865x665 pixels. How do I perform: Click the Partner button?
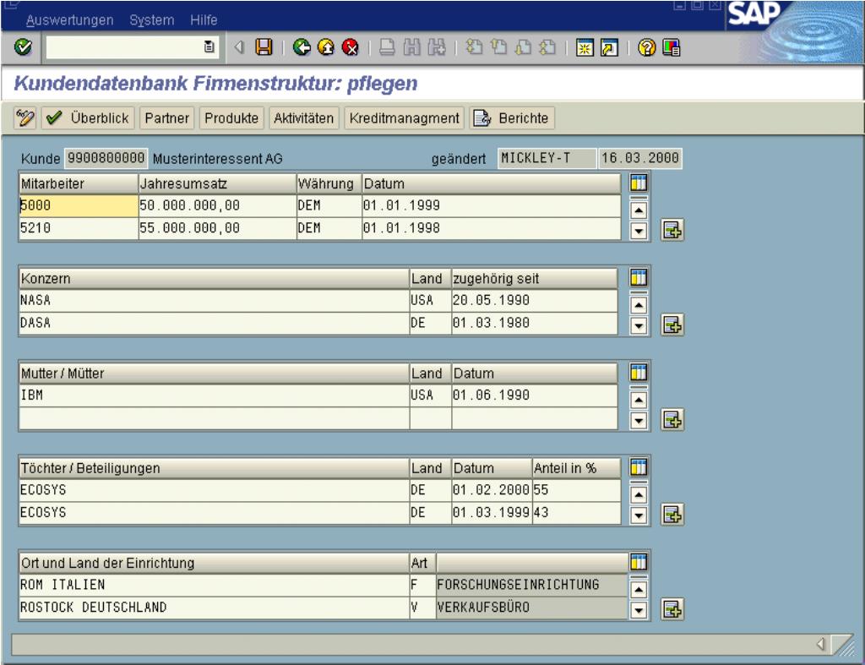click(166, 118)
